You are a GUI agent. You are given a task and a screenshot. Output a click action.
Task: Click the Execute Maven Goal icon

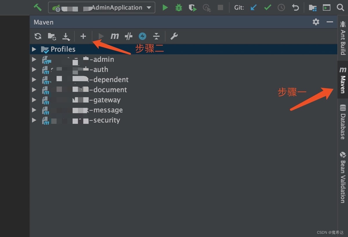(x=115, y=36)
